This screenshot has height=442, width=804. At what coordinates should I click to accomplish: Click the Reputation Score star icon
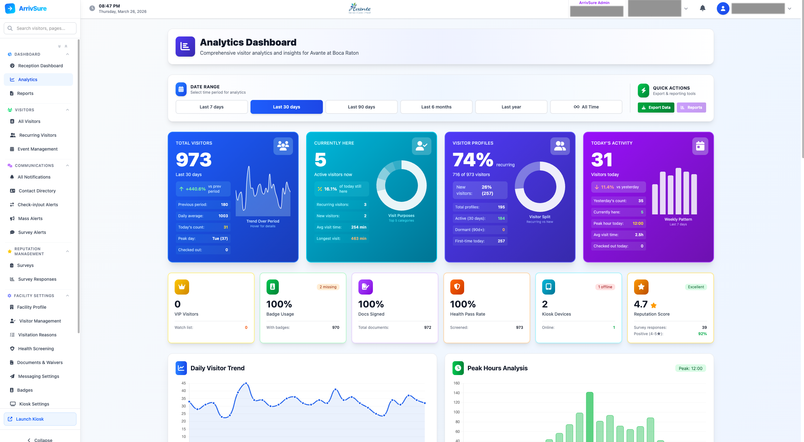click(641, 287)
